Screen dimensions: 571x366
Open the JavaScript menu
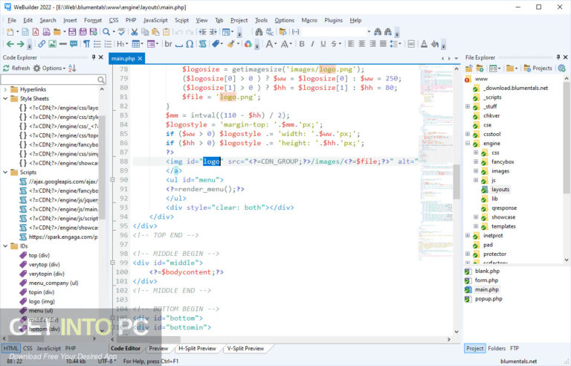pyautogui.click(x=155, y=20)
